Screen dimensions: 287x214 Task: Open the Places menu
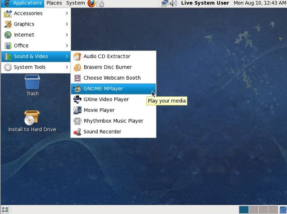coord(54,3)
